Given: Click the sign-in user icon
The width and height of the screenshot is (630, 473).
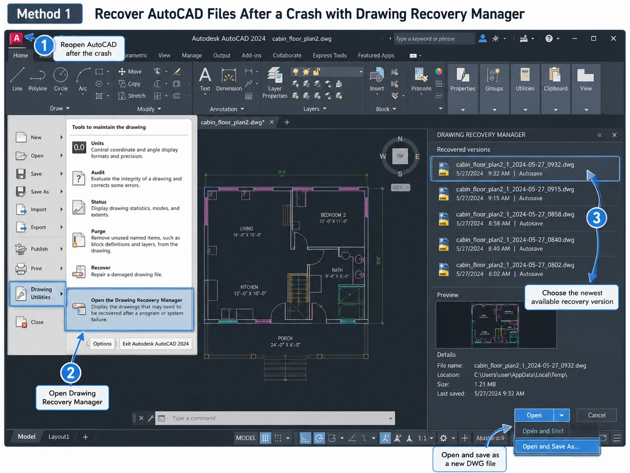Looking at the screenshot, I should coord(483,38).
